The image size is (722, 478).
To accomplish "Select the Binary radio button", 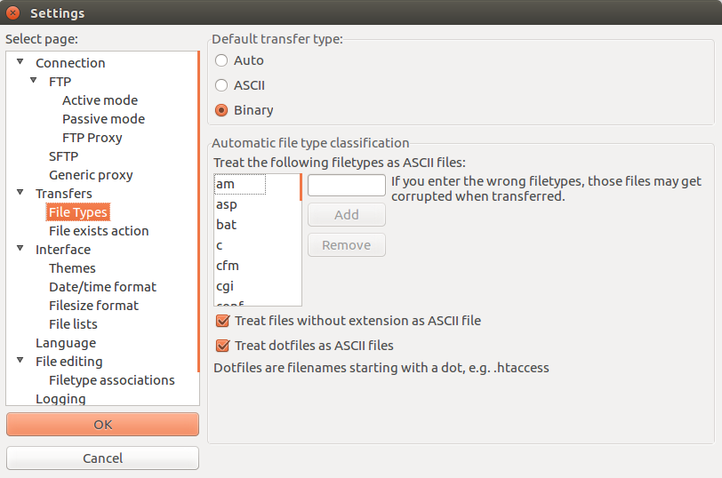I will coord(221,110).
